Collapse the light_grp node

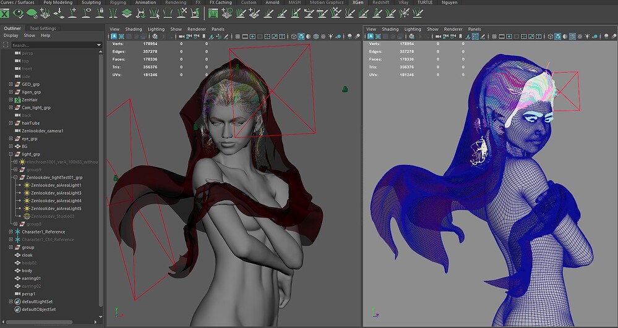click(11, 154)
